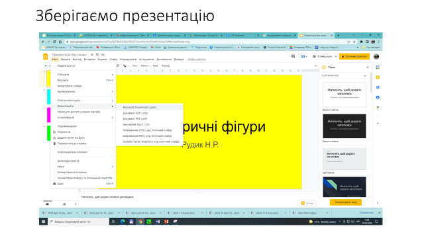Viewport: 424px width, 238px height.
Task: Open the Вставити menu
Action: point(89,59)
